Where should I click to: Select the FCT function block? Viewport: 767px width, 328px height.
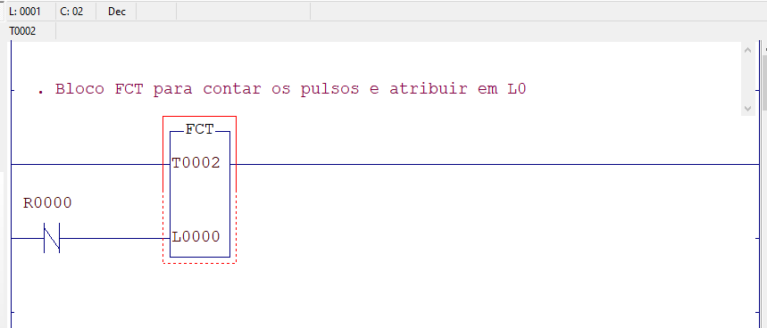point(200,193)
